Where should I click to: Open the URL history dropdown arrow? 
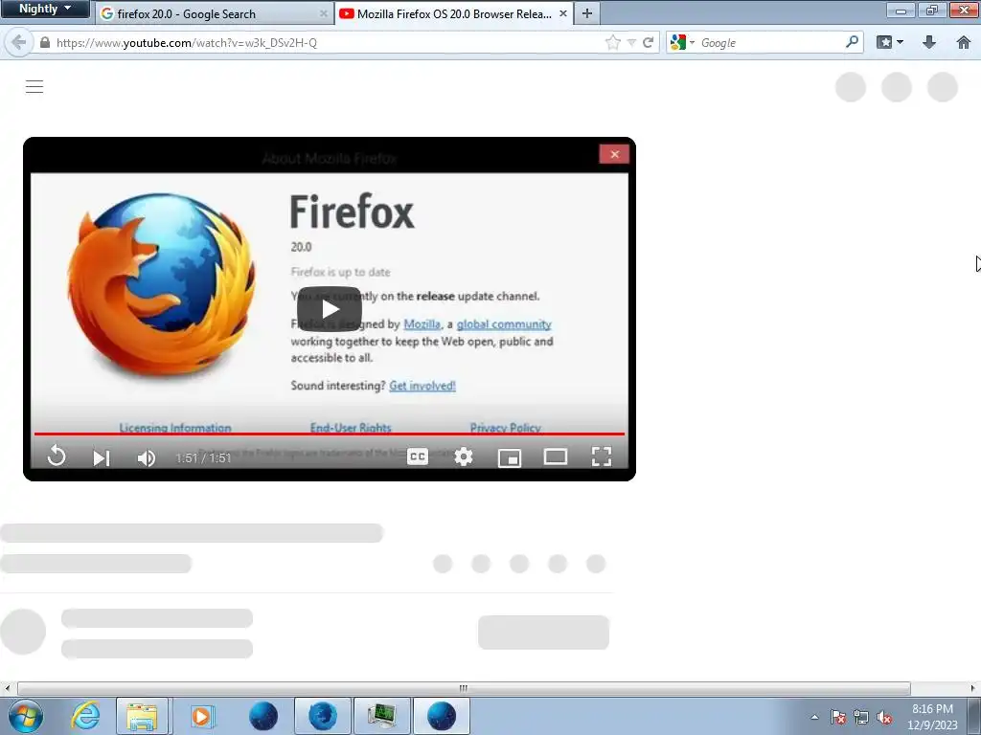tap(631, 42)
